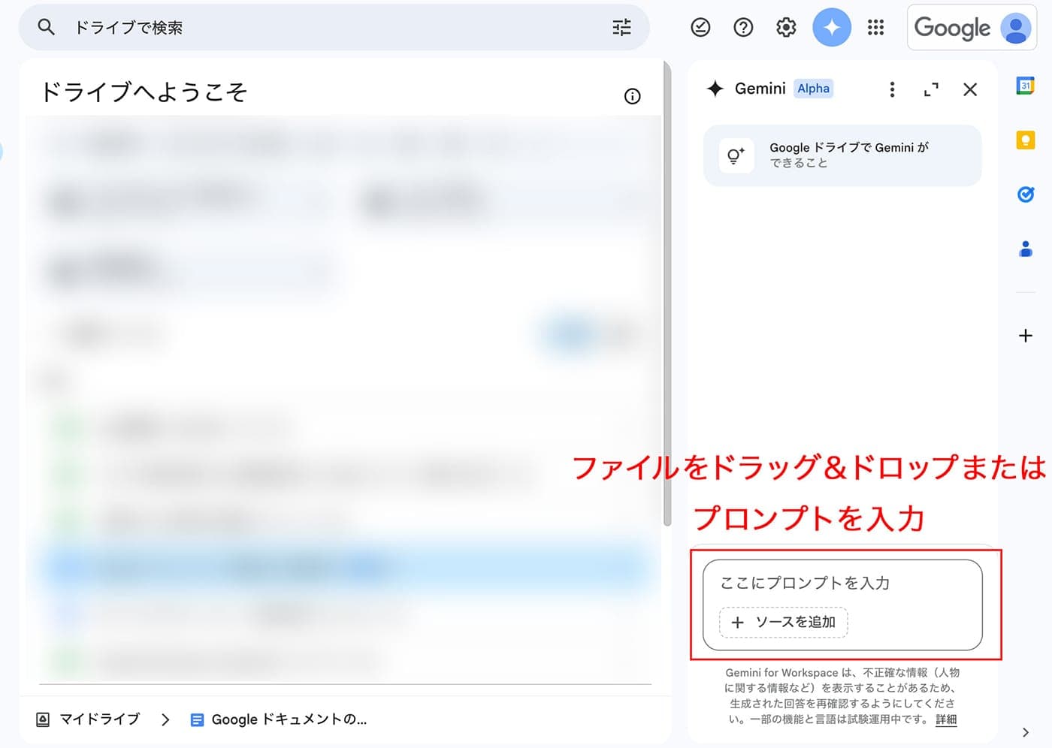The width and height of the screenshot is (1052, 748).
Task: Open Google Calendar in side panel
Action: [1025, 86]
